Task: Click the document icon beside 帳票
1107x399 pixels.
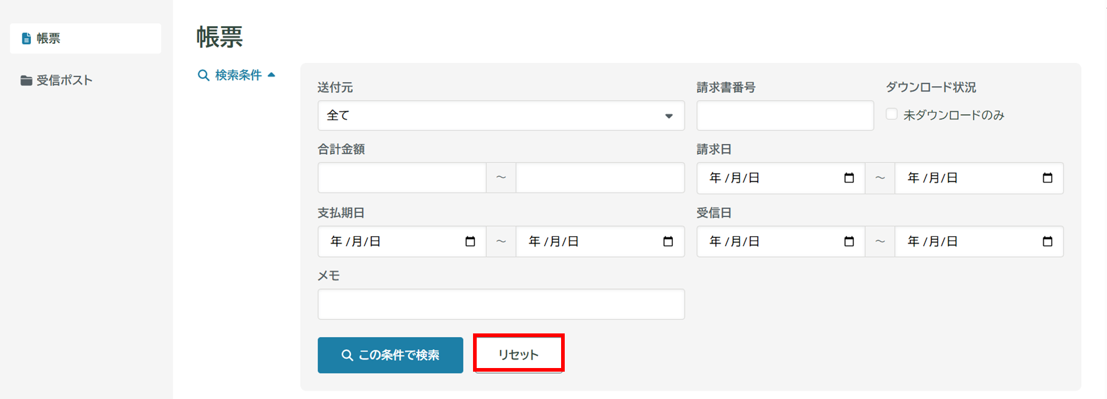Action: tap(26, 38)
